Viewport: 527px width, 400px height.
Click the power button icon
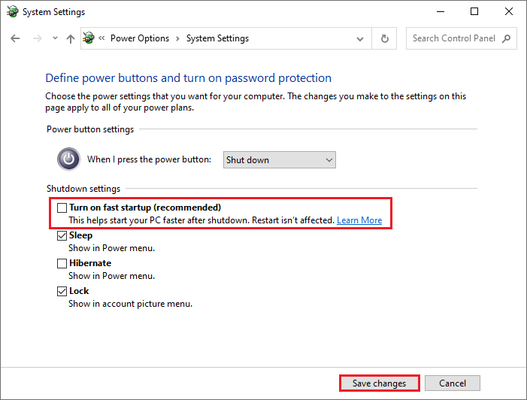tap(68, 159)
